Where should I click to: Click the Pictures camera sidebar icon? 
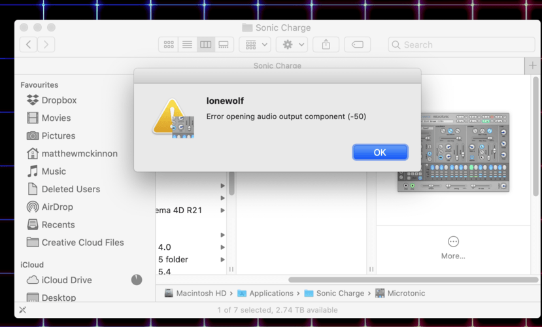[x=33, y=135]
